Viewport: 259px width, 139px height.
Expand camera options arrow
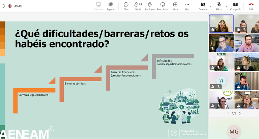coord(210,6)
